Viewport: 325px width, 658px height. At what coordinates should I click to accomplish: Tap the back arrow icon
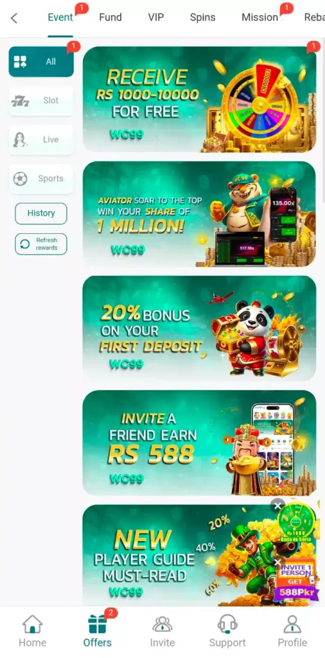coord(14,18)
